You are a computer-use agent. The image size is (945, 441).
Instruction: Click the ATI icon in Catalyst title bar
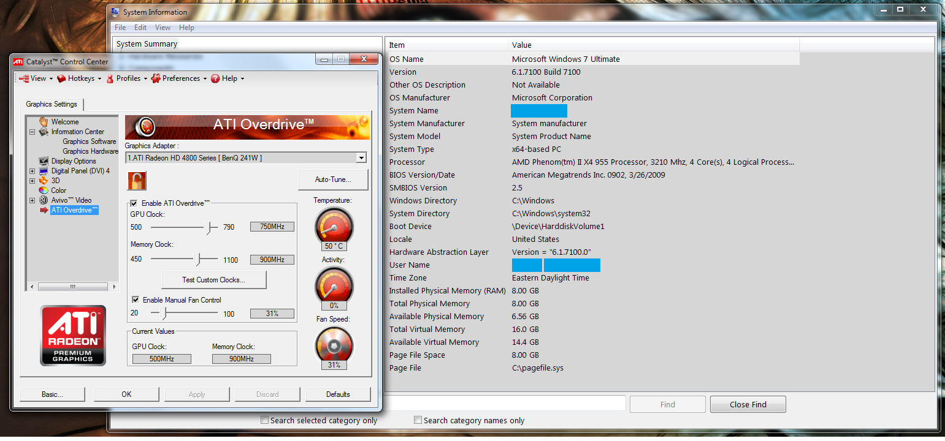tap(19, 61)
